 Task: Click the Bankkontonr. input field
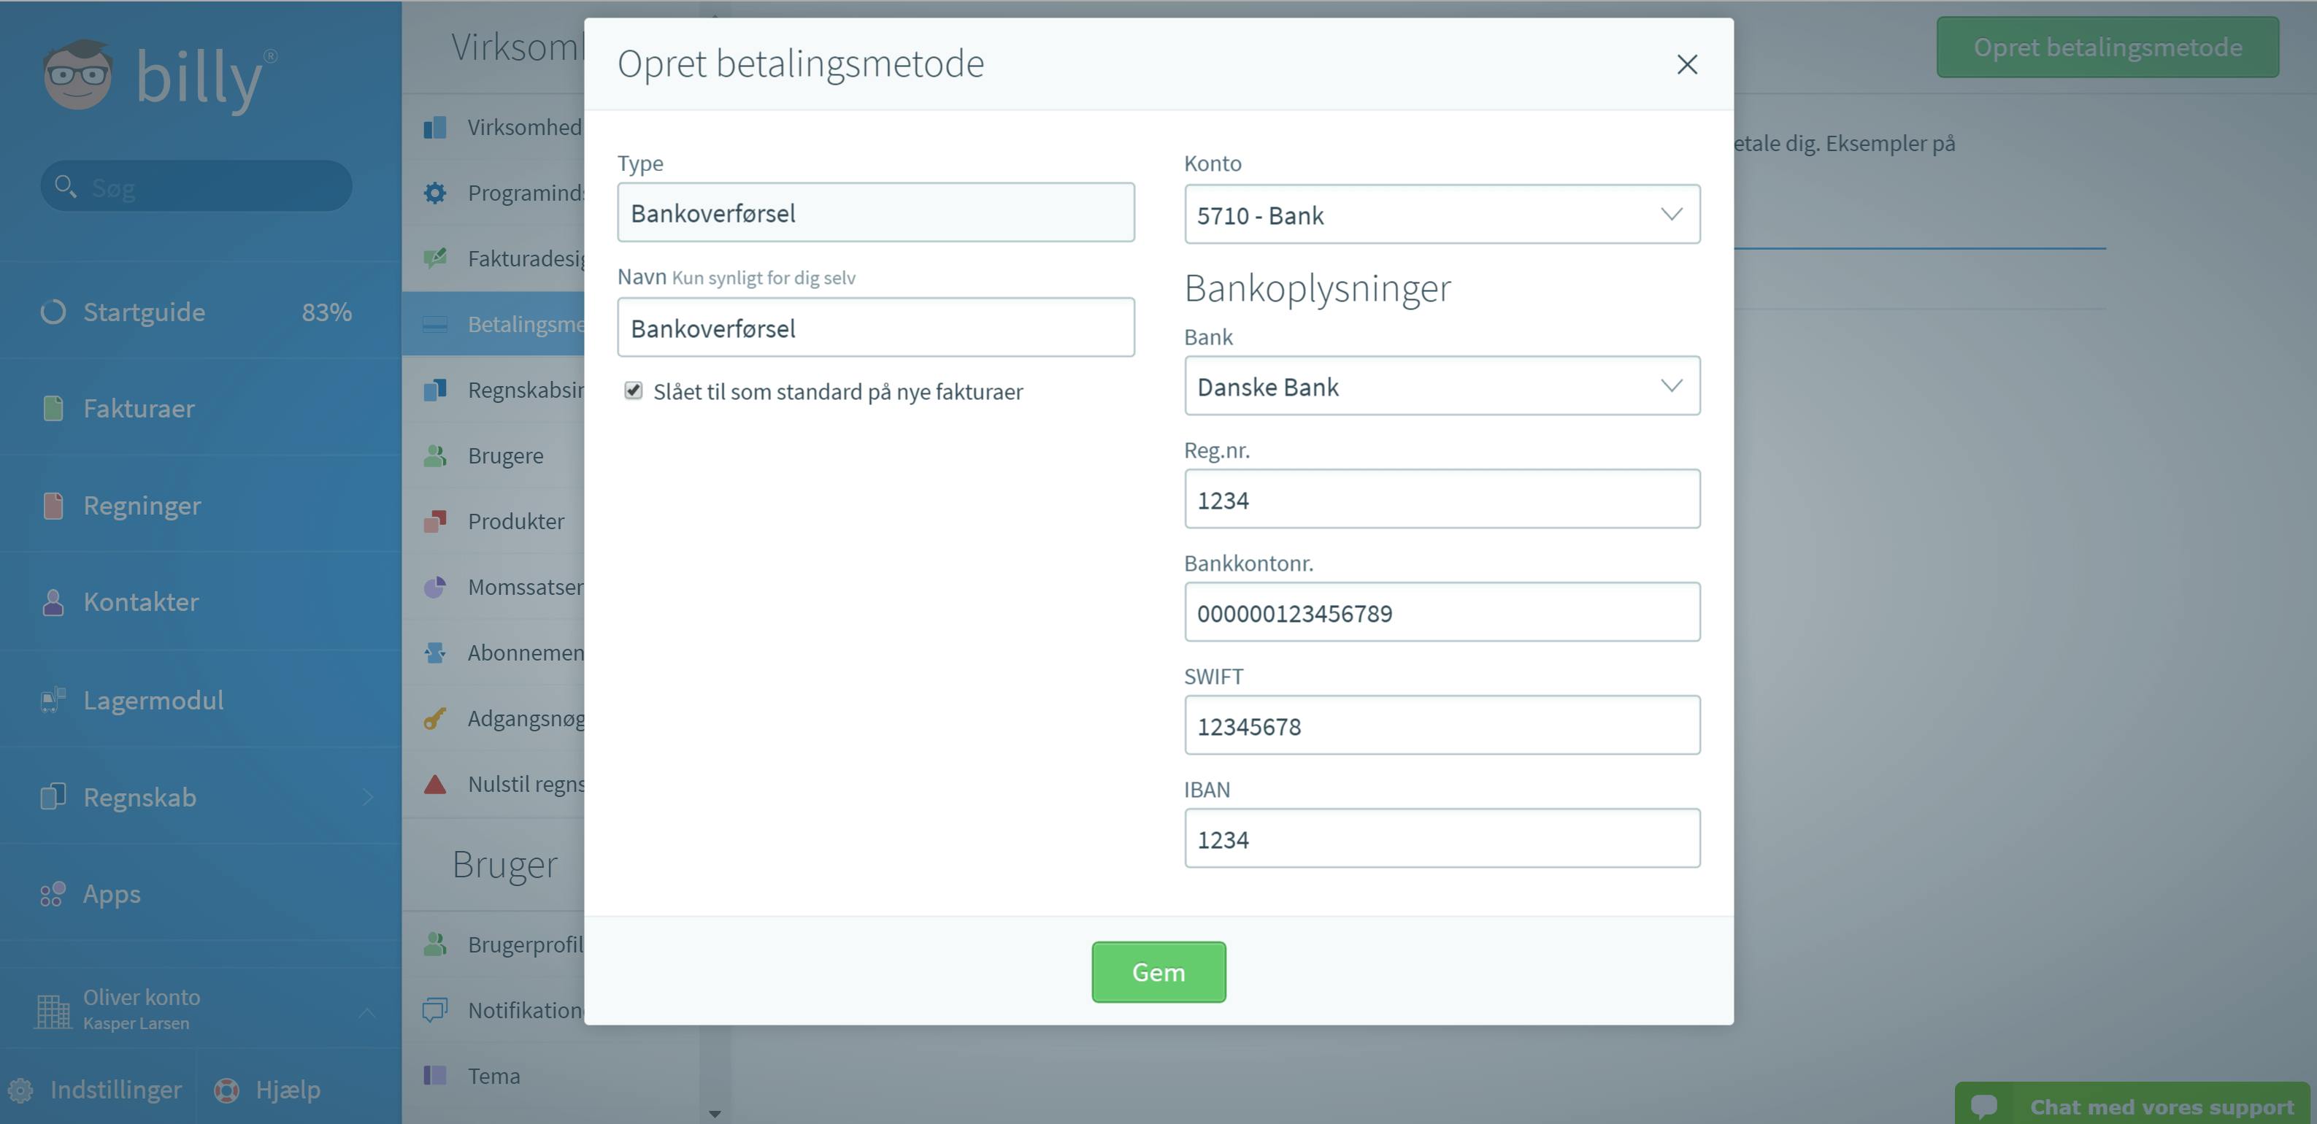click(x=1442, y=612)
